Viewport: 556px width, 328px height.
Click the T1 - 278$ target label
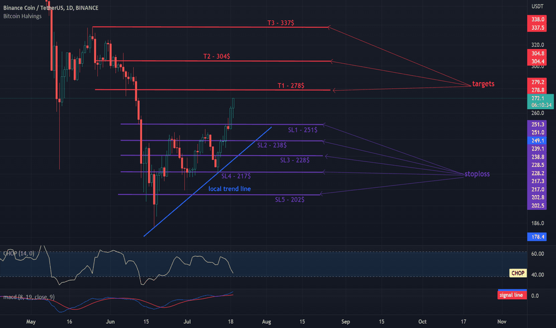pos(291,85)
